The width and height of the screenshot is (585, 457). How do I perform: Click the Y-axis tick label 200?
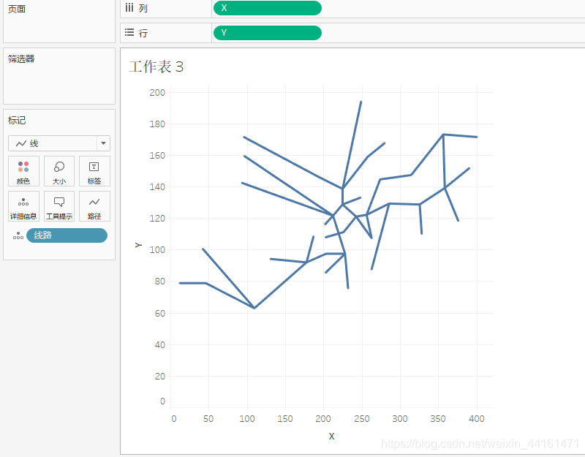[x=157, y=93]
